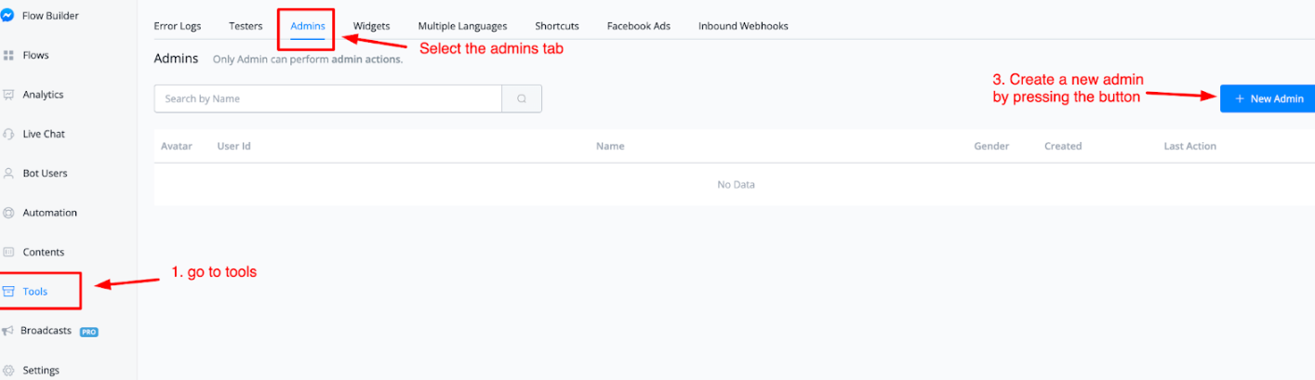Open the Shortcuts tab
This screenshot has width=1315, height=380.
[x=556, y=26]
